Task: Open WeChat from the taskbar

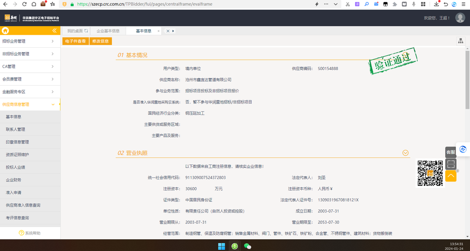Action: 247,246
